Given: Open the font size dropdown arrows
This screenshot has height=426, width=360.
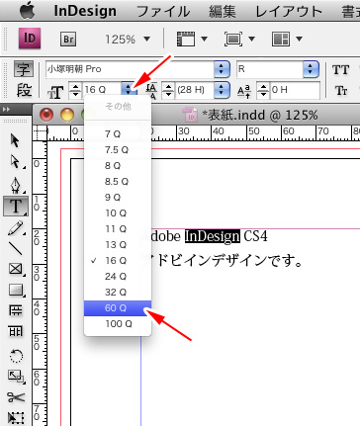Looking at the screenshot, I should (128, 89).
